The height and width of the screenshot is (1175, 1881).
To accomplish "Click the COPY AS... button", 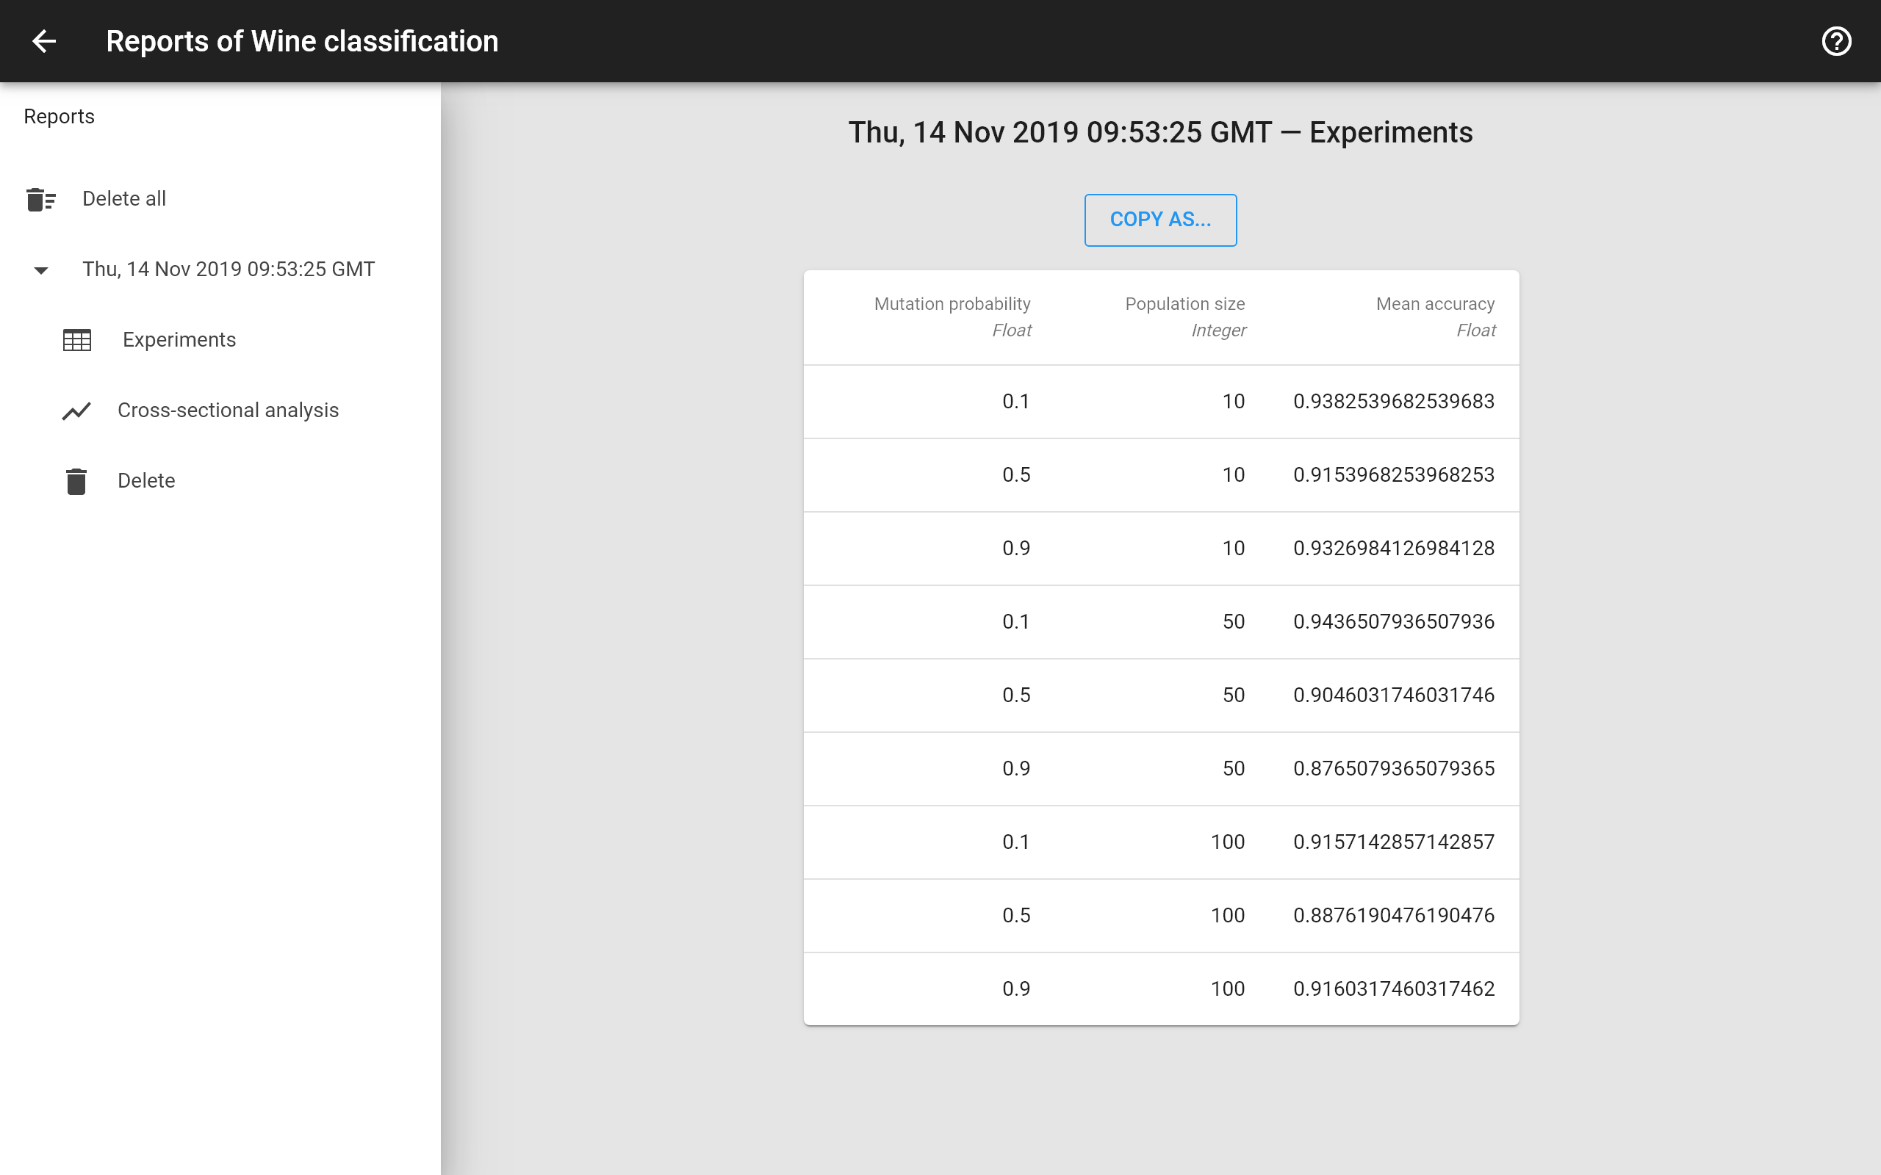I will pyautogui.click(x=1160, y=220).
